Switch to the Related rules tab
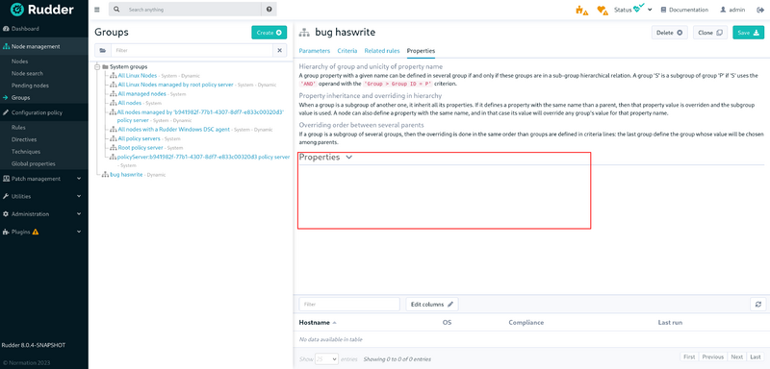The image size is (770, 369). tap(382, 51)
